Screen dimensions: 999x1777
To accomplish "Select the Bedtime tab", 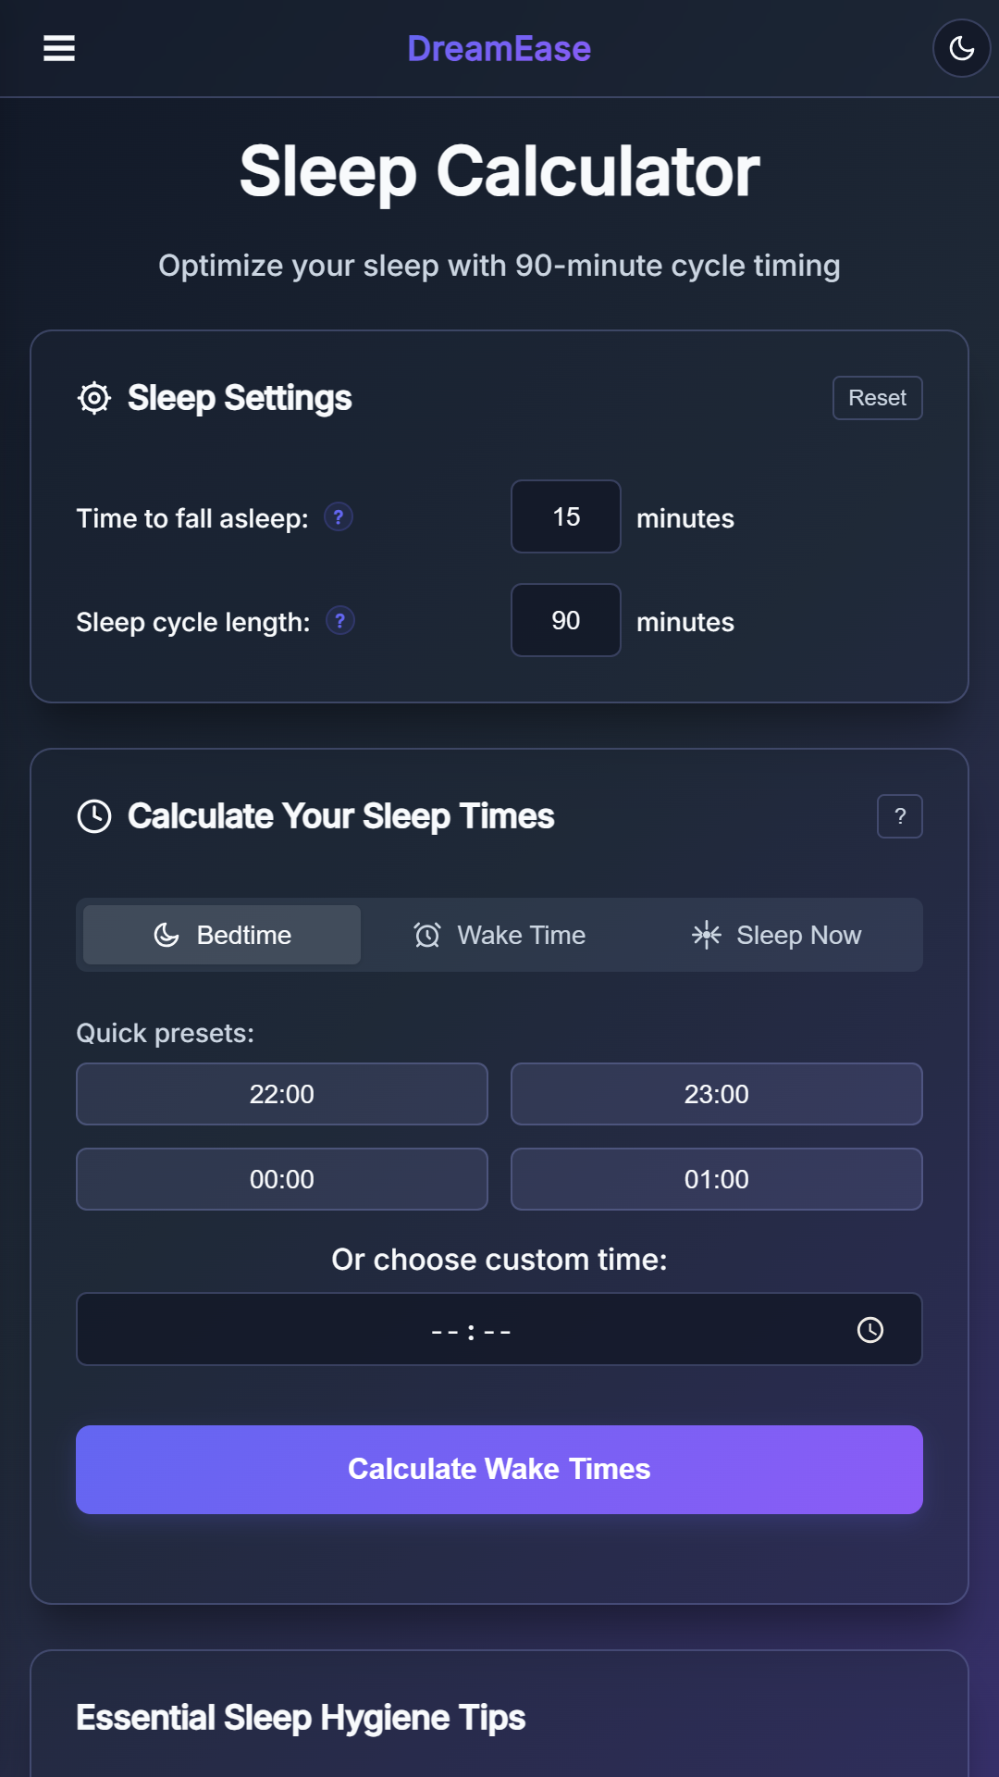I will [222, 935].
